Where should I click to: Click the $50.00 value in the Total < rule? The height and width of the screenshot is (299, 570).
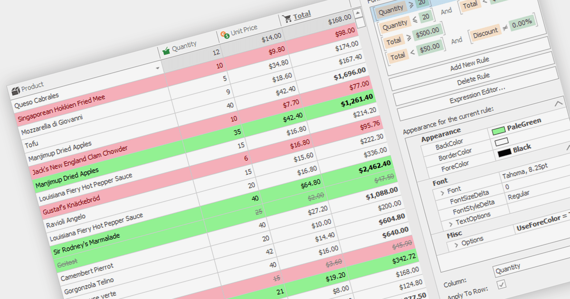pyautogui.click(x=431, y=48)
